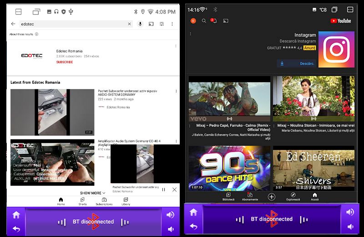Open options for Pedro Capó Calma mix
Image resolution: width=364 pixels, height=237 pixels.
[x=190, y=126]
